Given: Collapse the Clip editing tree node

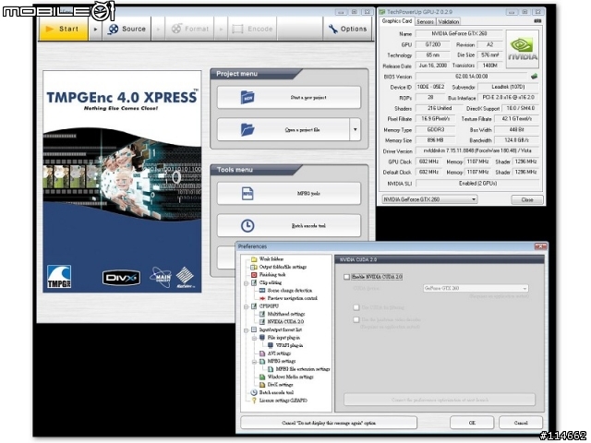Looking at the screenshot, I should pos(247,283).
